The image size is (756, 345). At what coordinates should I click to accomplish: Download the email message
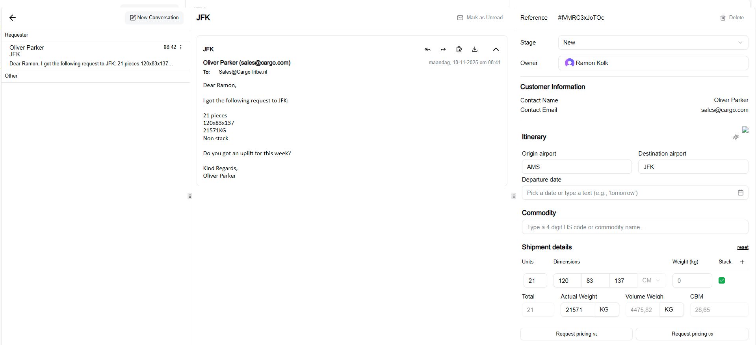475,49
